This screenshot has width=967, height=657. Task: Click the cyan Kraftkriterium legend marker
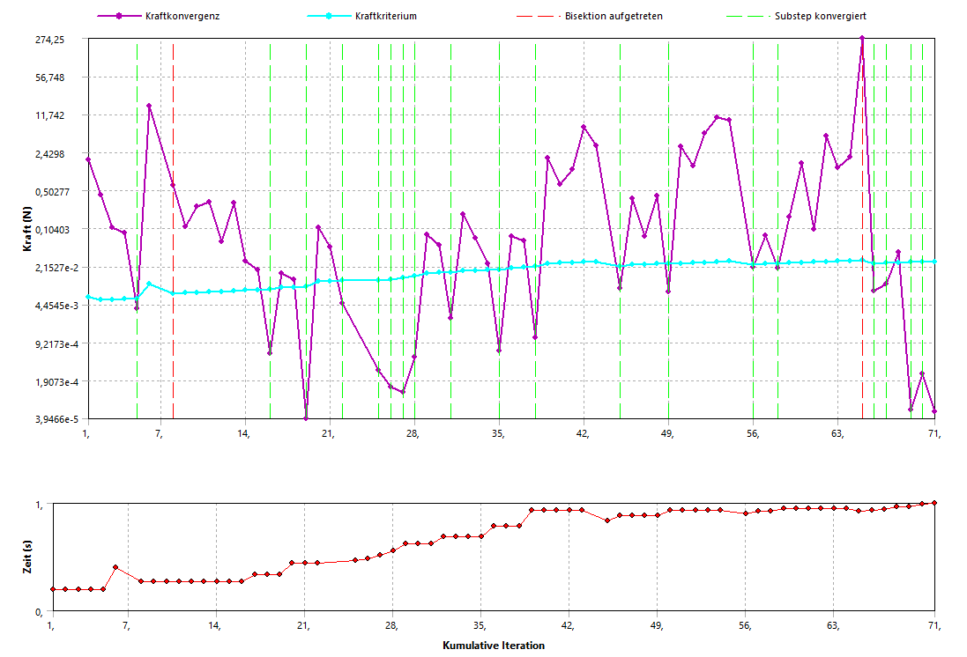pos(328,17)
